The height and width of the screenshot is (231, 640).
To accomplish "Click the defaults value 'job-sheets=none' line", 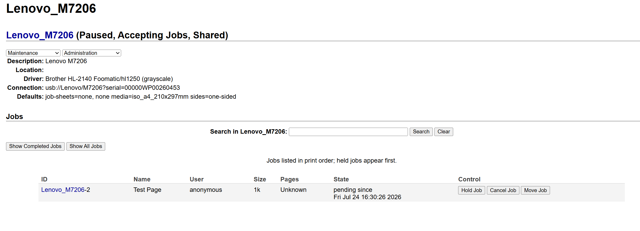I will [141, 97].
